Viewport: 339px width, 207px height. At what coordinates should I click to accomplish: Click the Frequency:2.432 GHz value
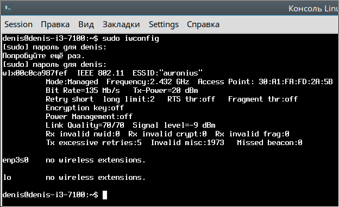pyautogui.click(x=148, y=81)
